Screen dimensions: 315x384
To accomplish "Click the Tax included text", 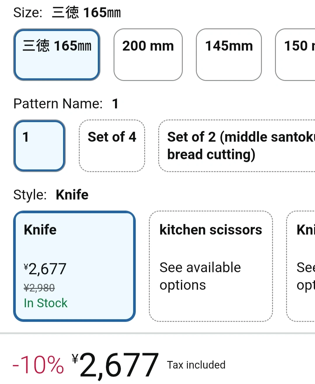I will point(196,365).
